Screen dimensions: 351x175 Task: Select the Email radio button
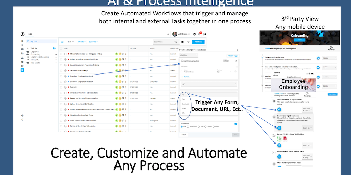pyautogui.click(x=214, y=126)
